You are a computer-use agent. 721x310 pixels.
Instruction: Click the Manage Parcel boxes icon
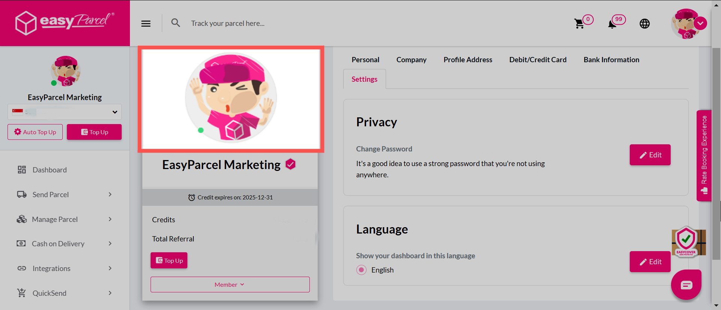point(22,219)
